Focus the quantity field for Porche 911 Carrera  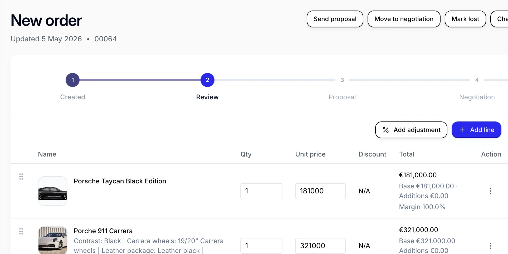pos(261,246)
